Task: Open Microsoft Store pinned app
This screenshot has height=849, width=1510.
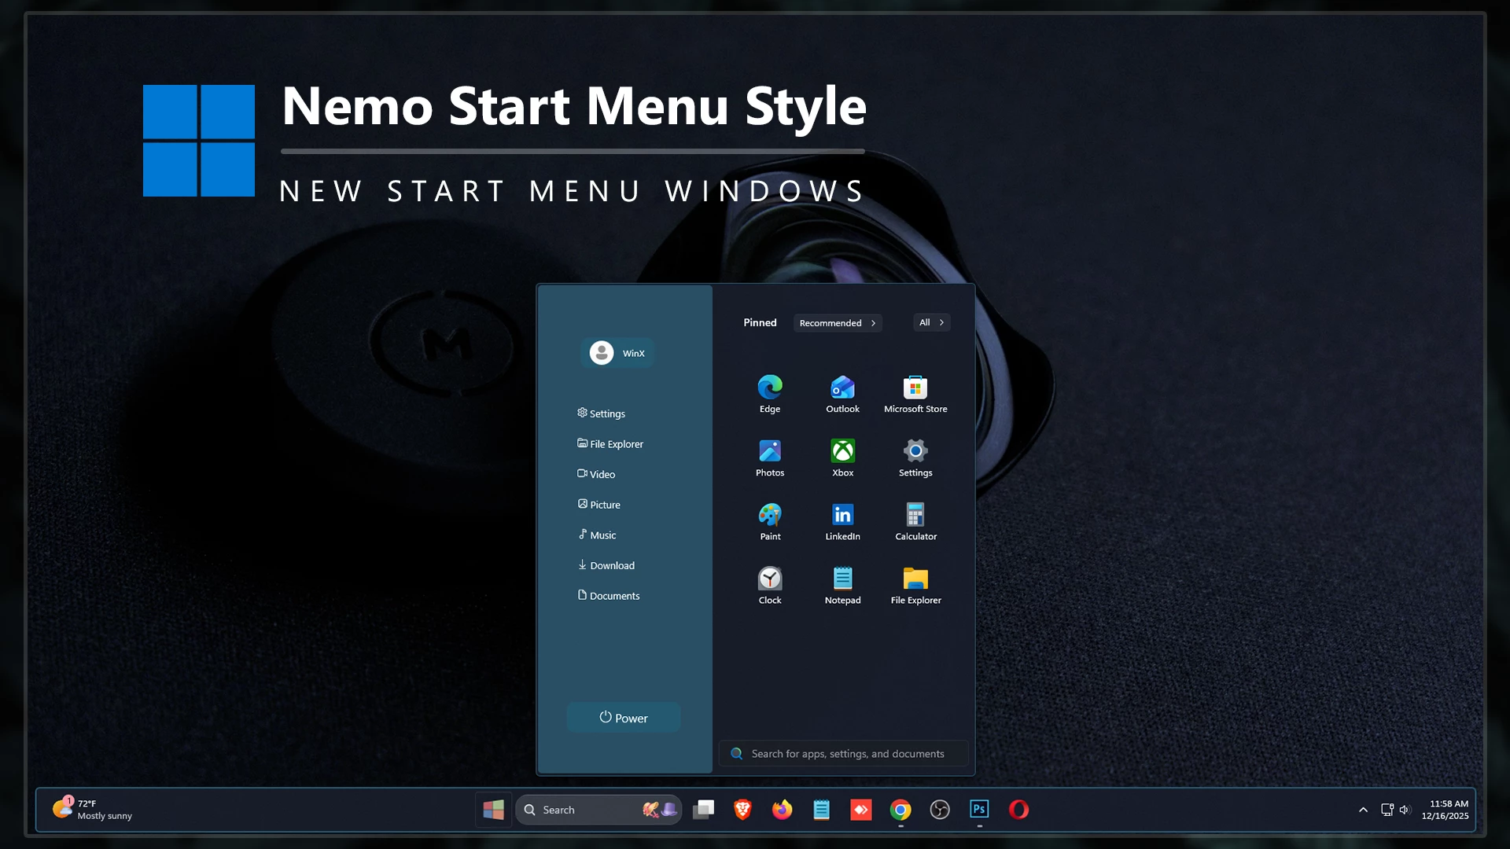Action: pyautogui.click(x=915, y=394)
